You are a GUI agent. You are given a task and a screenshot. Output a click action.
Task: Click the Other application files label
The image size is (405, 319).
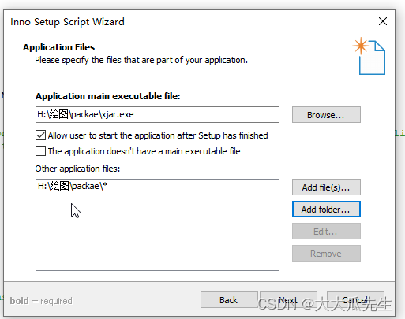[77, 169]
